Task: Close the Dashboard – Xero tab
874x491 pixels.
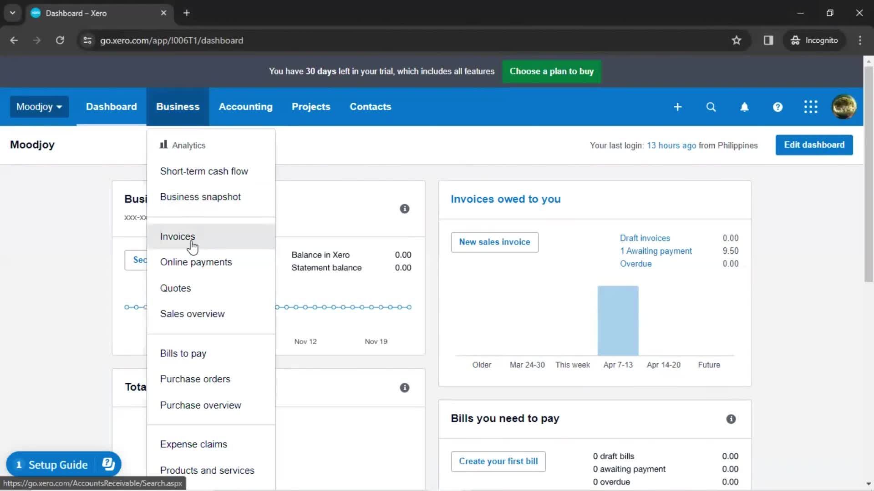Action: click(x=163, y=13)
